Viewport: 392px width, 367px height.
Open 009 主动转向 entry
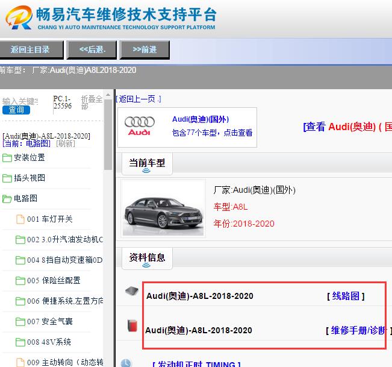[65, 363]
